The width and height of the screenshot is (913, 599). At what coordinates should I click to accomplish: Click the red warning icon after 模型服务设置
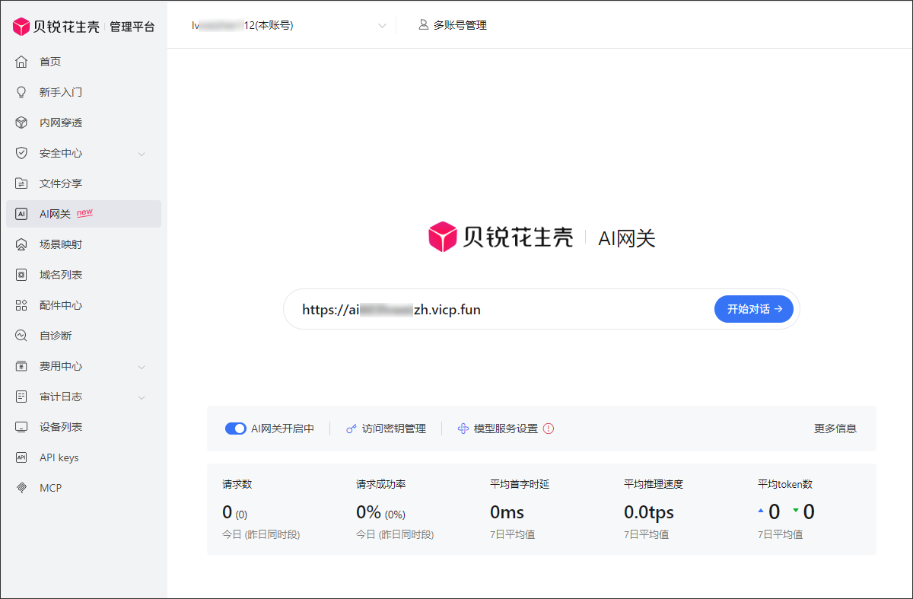click(x=549, y=429)
